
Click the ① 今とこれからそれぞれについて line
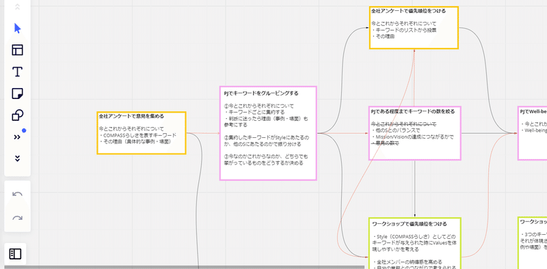tap(259, 106)
